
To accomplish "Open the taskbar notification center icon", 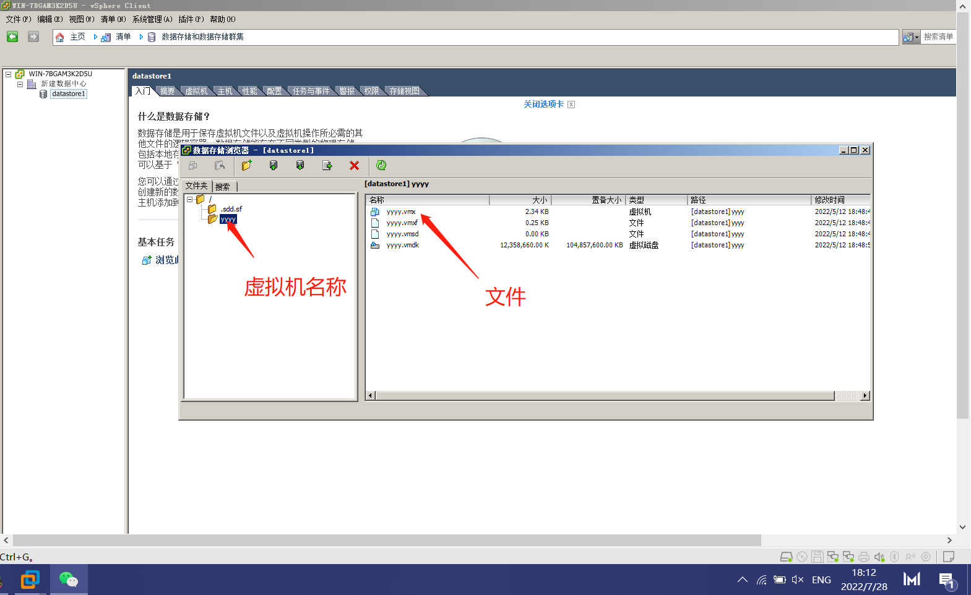I will point(947,580).
